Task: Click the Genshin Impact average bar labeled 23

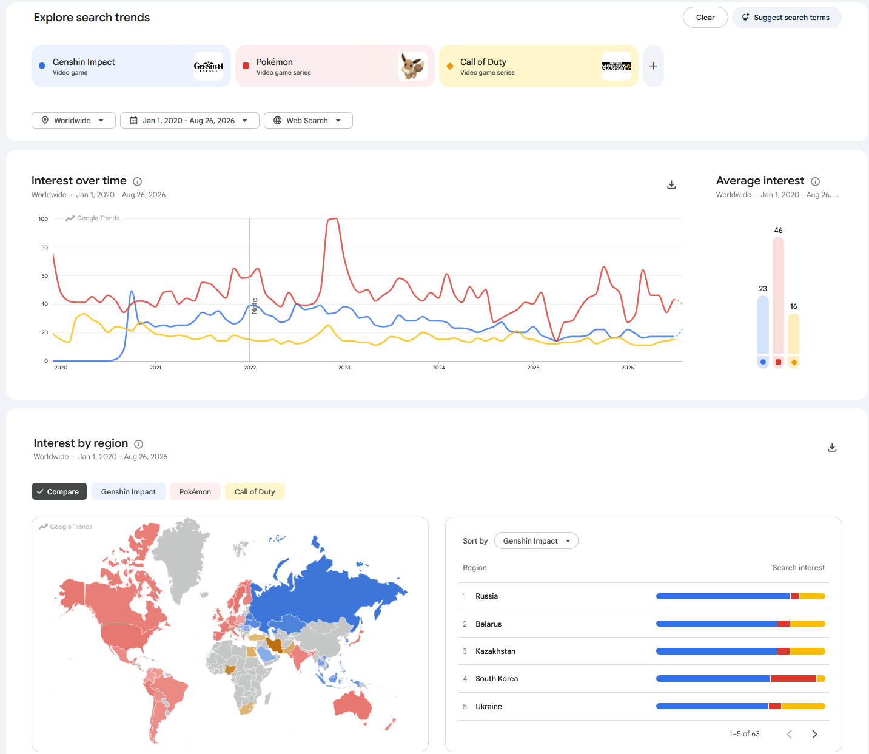Action: click(763, 325)
